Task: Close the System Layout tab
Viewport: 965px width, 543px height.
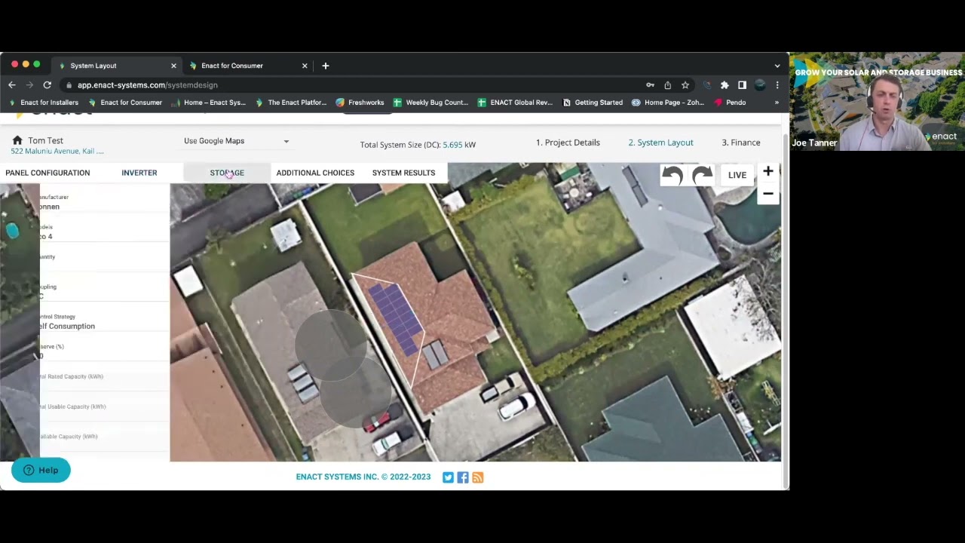Action: tap(173, 66)
